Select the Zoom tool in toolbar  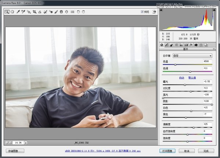coord(7,12)
